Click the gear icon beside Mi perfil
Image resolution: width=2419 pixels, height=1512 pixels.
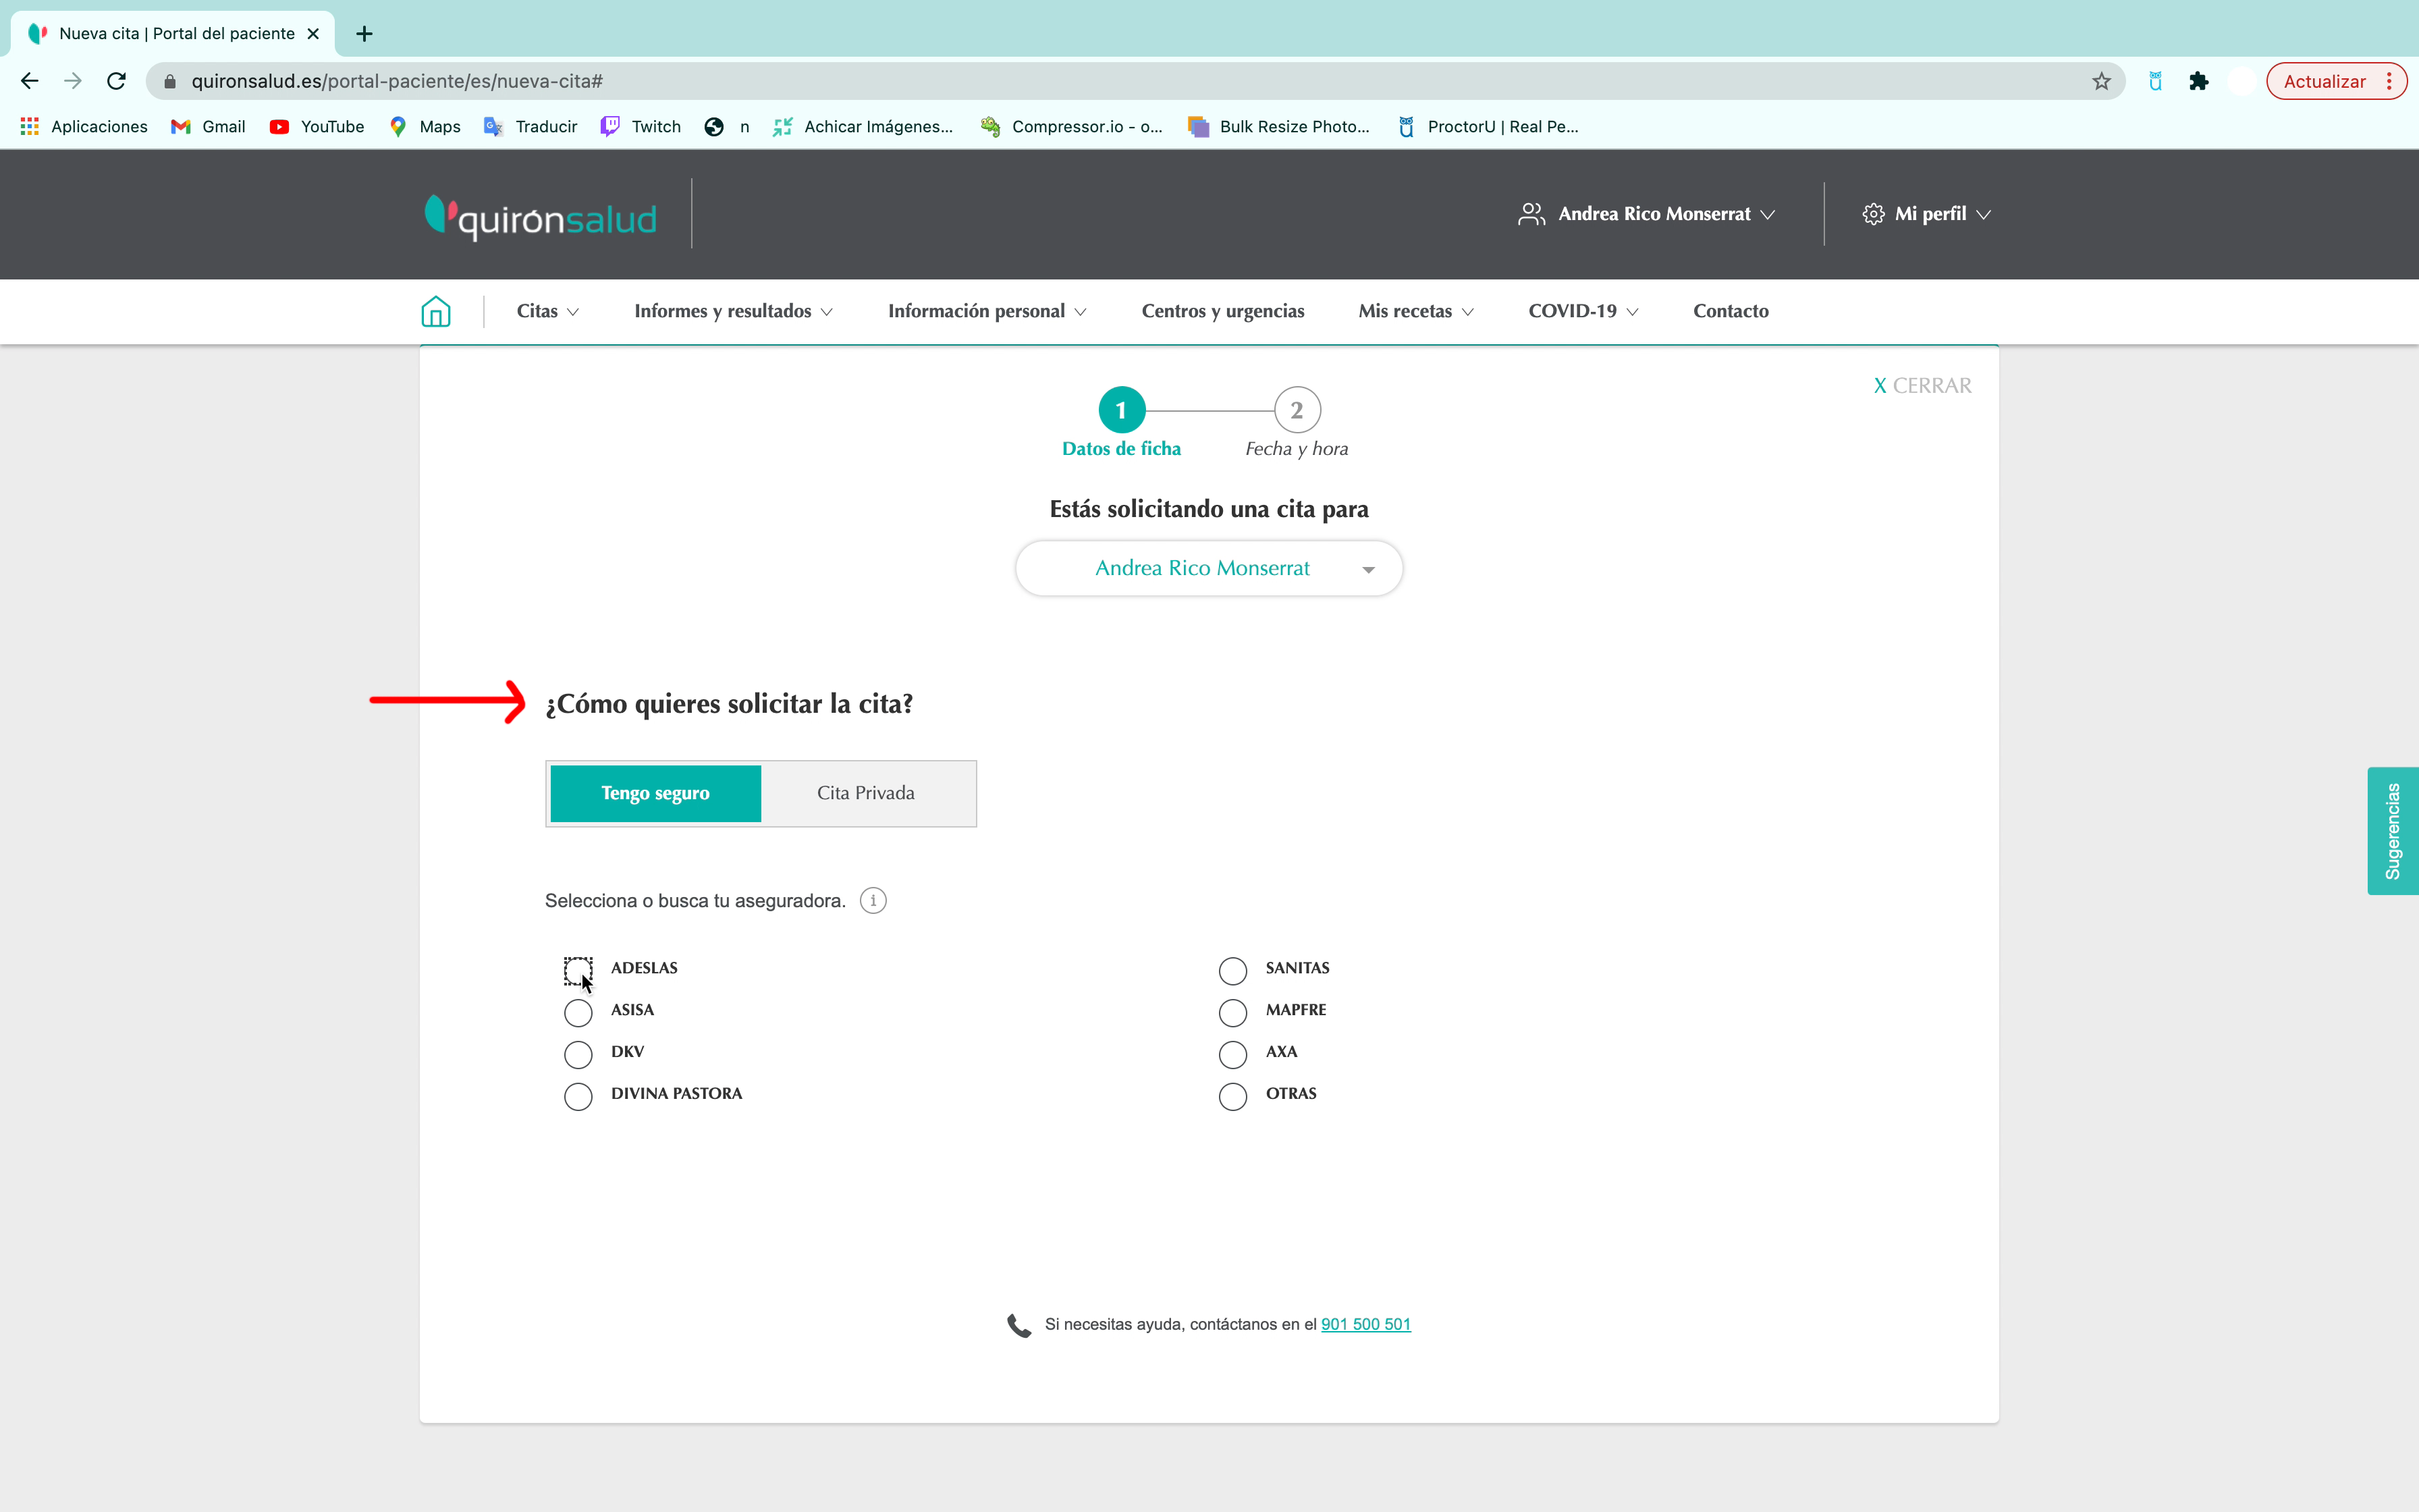(1873, 214)
